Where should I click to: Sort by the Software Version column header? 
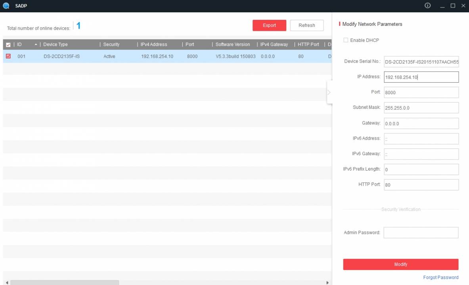(x=233, y=44)
